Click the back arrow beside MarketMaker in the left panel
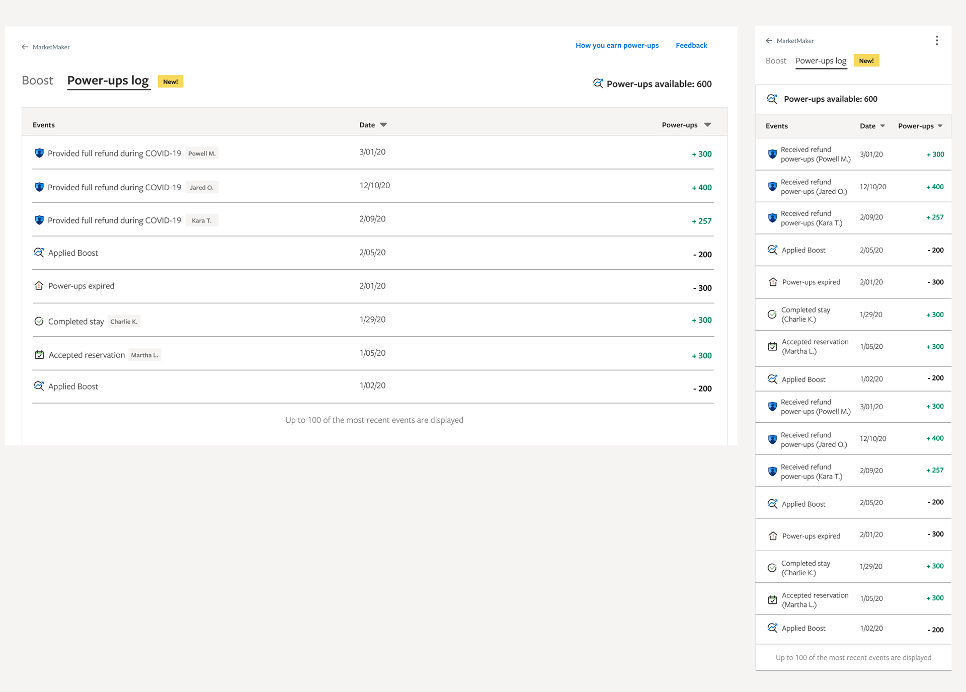Viewport: 966px width, 692px height. pyautogui.click(x=25, y=47)
